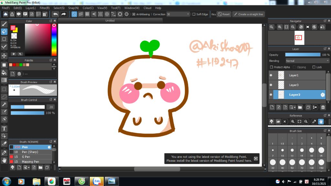Viewport: 331px width, 186px height.
Task: Undock the Color panel
Action: 51,21
